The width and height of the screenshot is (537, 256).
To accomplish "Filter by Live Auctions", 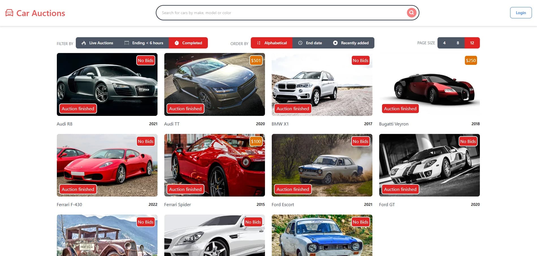I will (x=97, y=43).
